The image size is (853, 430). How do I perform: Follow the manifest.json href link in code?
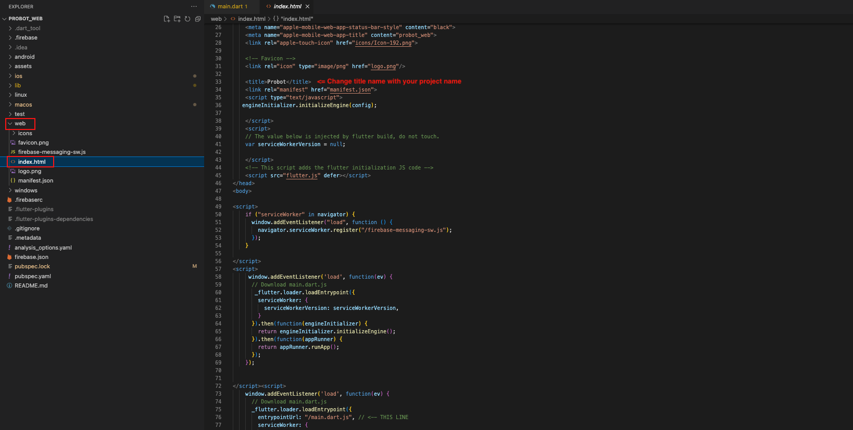click(350, 89)
